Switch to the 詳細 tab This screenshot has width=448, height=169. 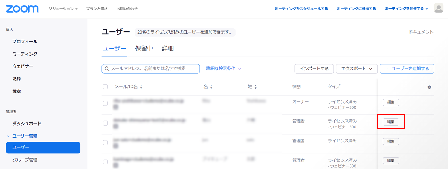pyautogui.click(x=168, y=49)
